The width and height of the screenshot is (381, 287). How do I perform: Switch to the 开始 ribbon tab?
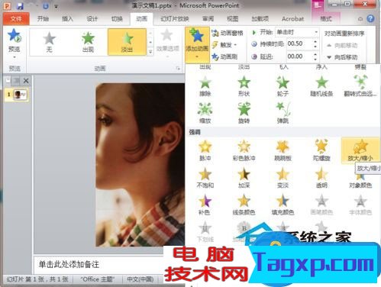pos(43,19)
